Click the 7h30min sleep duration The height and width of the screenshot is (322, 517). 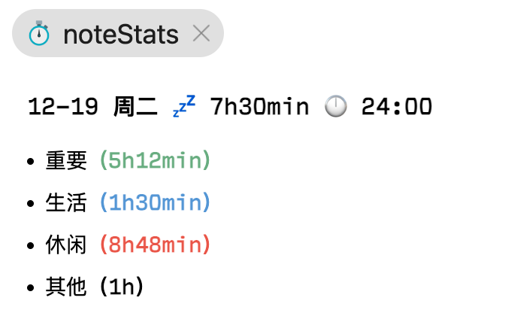click(x=259, y=107)
